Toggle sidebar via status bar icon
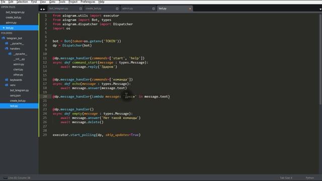The height and width of the screenshot is (181, 322). tap(5, 177)
